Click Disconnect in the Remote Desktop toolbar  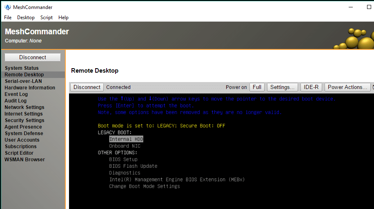(87, 87)
